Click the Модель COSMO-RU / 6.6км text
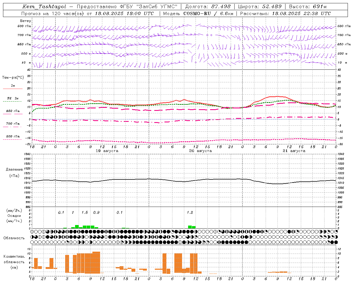Image resolution: width=352 pixels, height=281 pixels. [198, 13]
